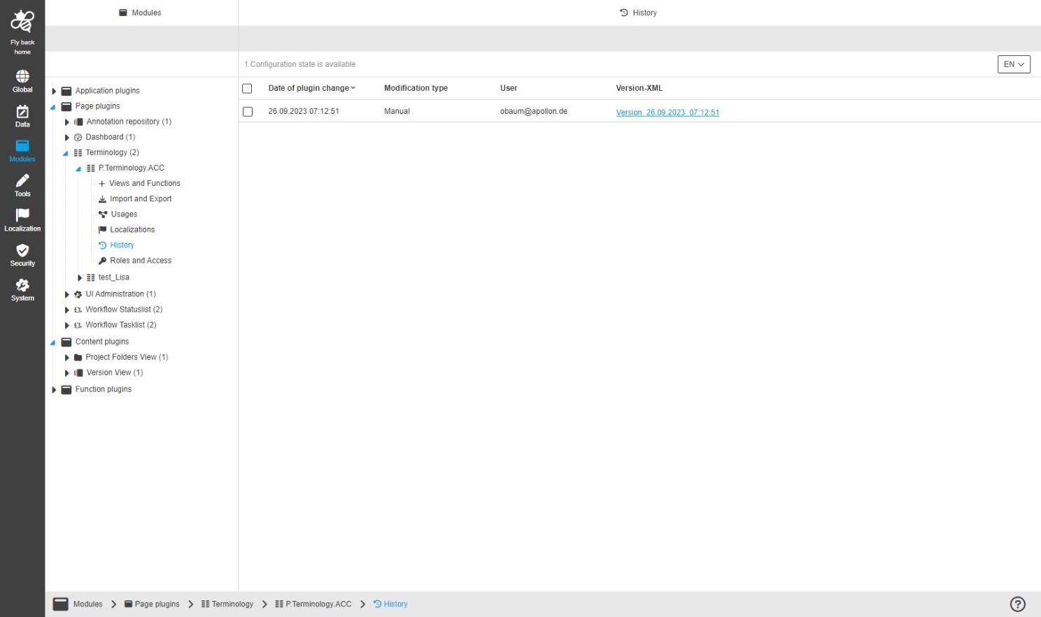This screenshot has width=1041, height=617.
Task: Select Roles and Access tree item
Action: [140, 261]
